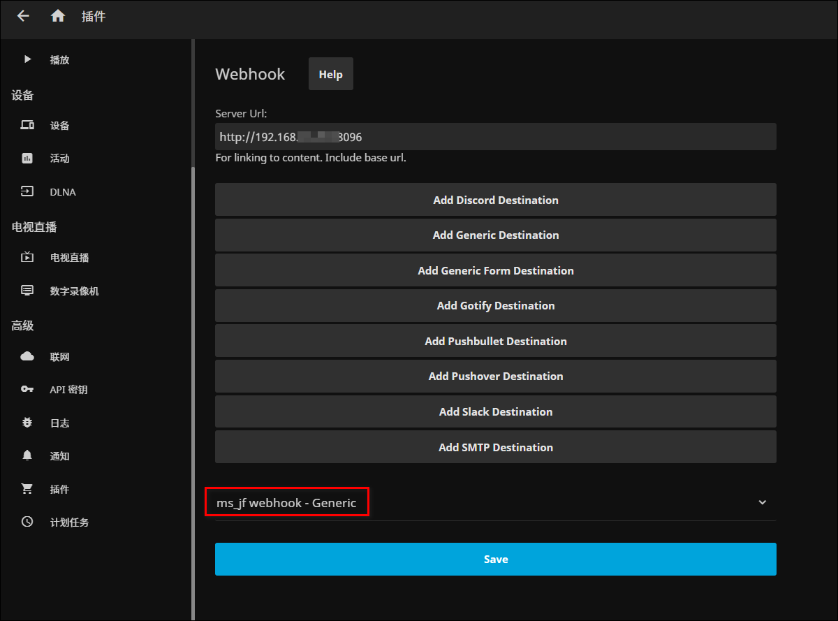Click the Server Url input field
This screenshot has height=621, width=838.
495,137
